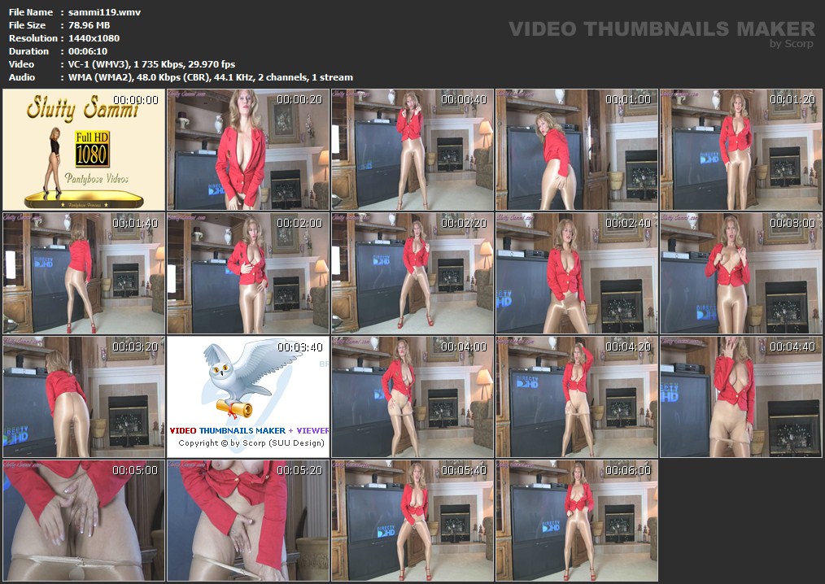The height and width of the screenshot is (584, 825).
Task: Click the 'Copyright © by Scorp (SUU Design)' text
Action: [251, 443]
